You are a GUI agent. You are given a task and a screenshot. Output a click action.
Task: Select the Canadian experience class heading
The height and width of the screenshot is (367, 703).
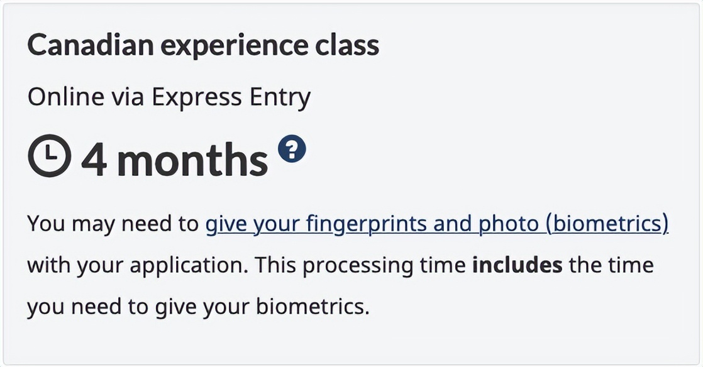(x=203, y=45)
